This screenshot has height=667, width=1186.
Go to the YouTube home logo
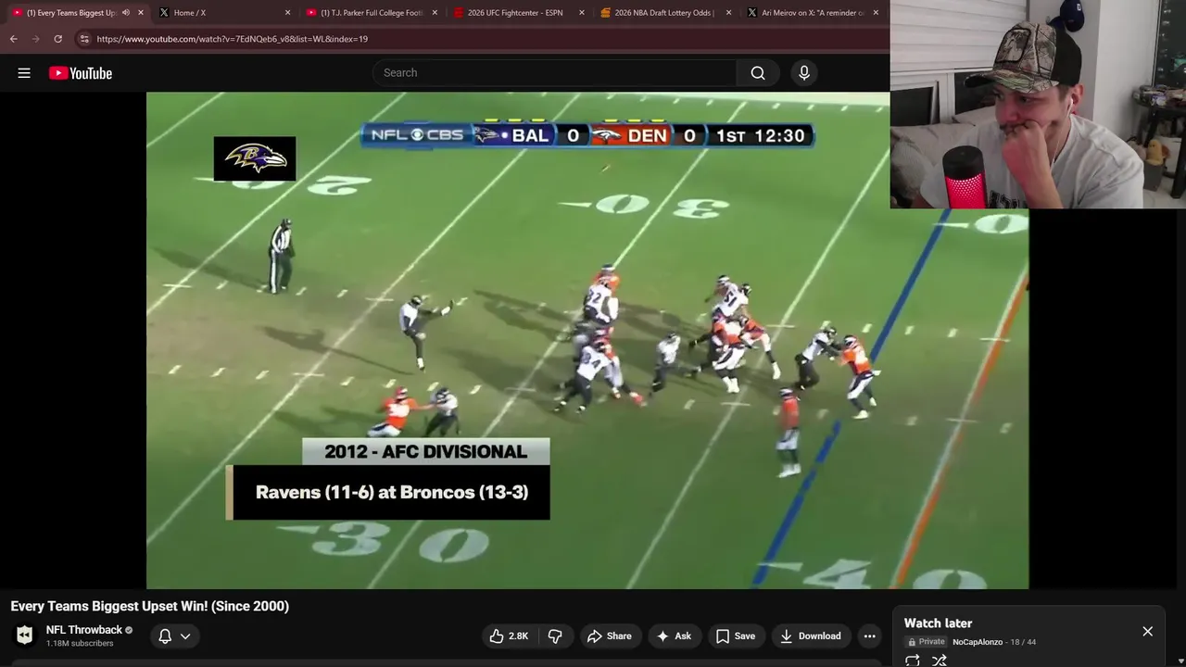81,73
